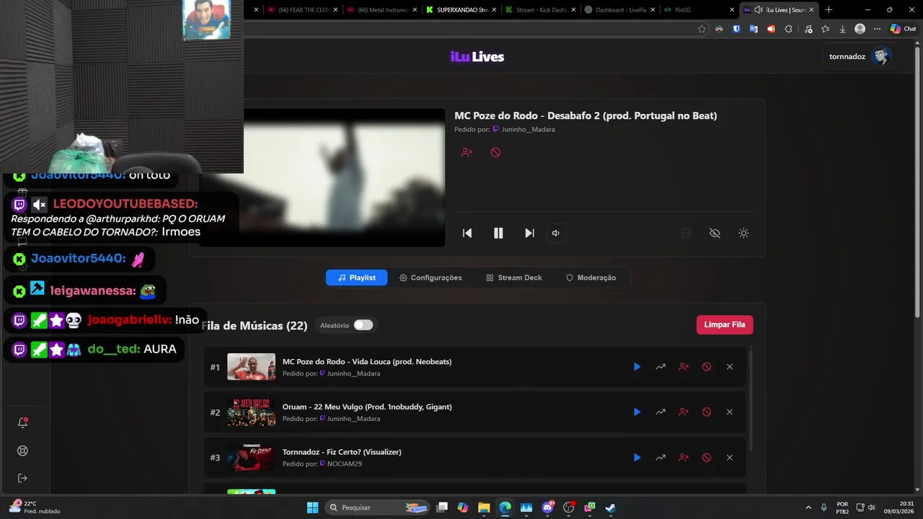Viewport: 923px width, 519px height.
Task: Click the logout icon in left sidebar
Action: click(22, 478)
